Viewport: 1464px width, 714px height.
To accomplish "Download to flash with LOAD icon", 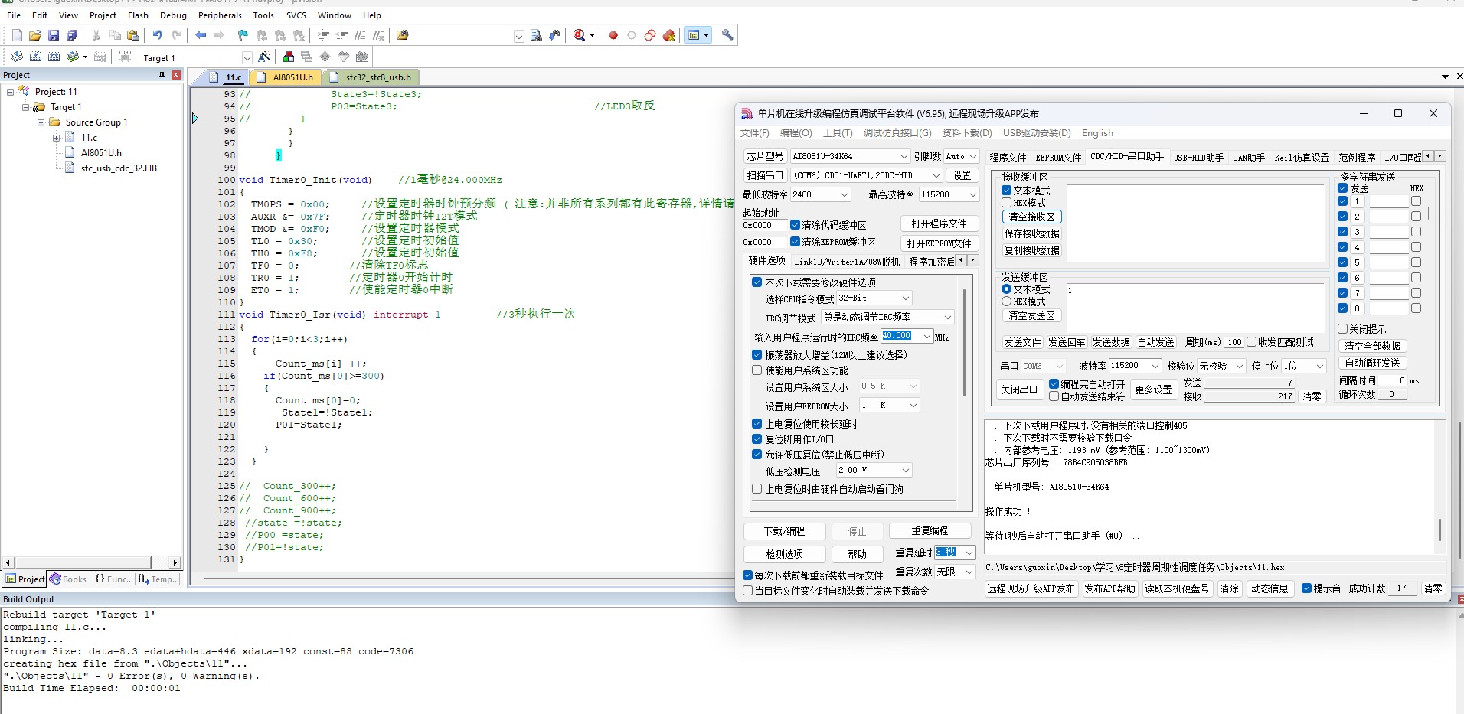I will 125,57.
